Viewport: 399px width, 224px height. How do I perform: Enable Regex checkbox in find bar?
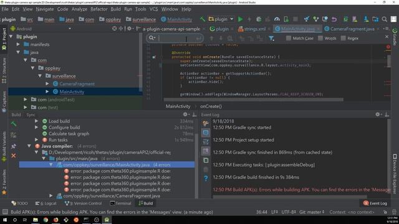344,39
